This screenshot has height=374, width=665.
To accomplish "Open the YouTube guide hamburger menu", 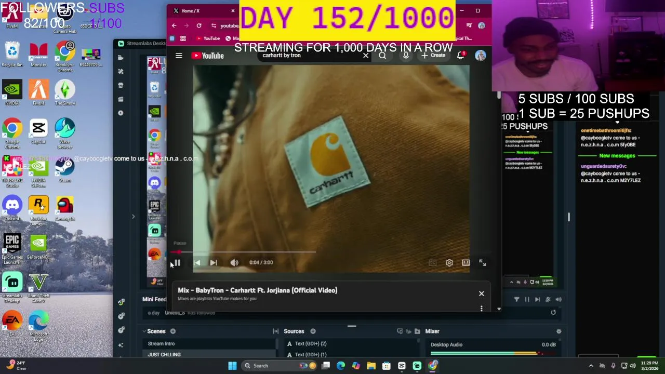I will (179, 56).
